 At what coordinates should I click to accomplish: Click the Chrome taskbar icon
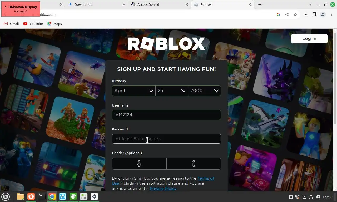[x=52, y=196]
